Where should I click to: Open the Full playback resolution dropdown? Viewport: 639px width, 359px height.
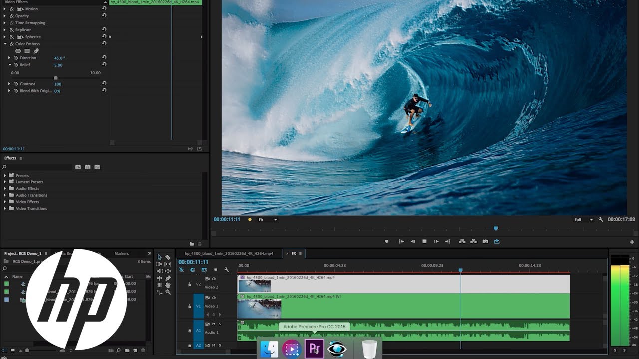(x=584, y=219)
